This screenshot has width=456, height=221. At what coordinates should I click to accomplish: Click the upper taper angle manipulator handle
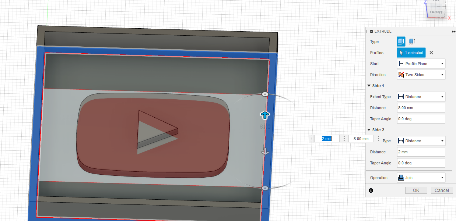click(264, 94)
